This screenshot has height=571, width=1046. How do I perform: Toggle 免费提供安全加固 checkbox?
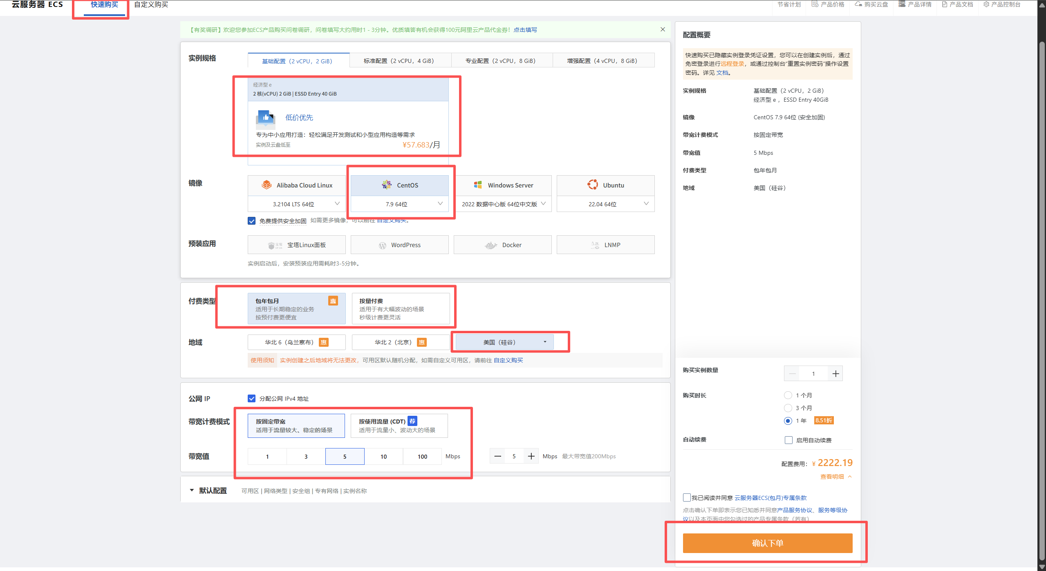(x=252, y=221)
